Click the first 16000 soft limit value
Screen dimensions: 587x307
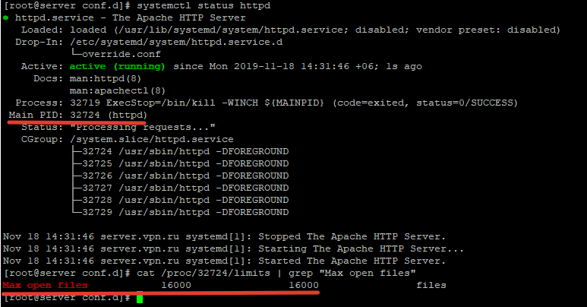(176, 285)
